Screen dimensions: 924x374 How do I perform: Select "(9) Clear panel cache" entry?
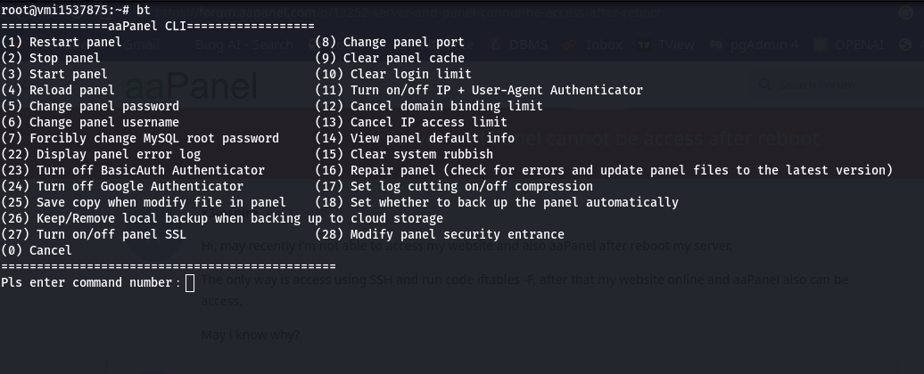(x=390, y=58)
